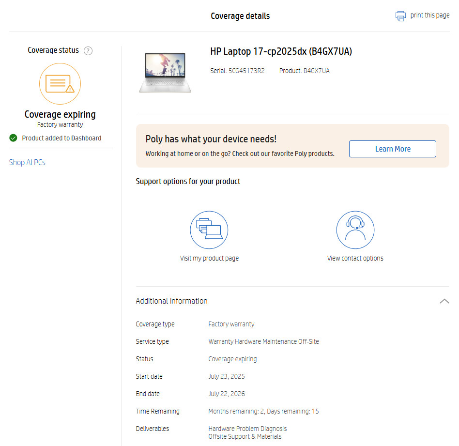Click the serial number 5CG45173R2
The height and width of the screenshot is (446, 459).
pos(246,71)
